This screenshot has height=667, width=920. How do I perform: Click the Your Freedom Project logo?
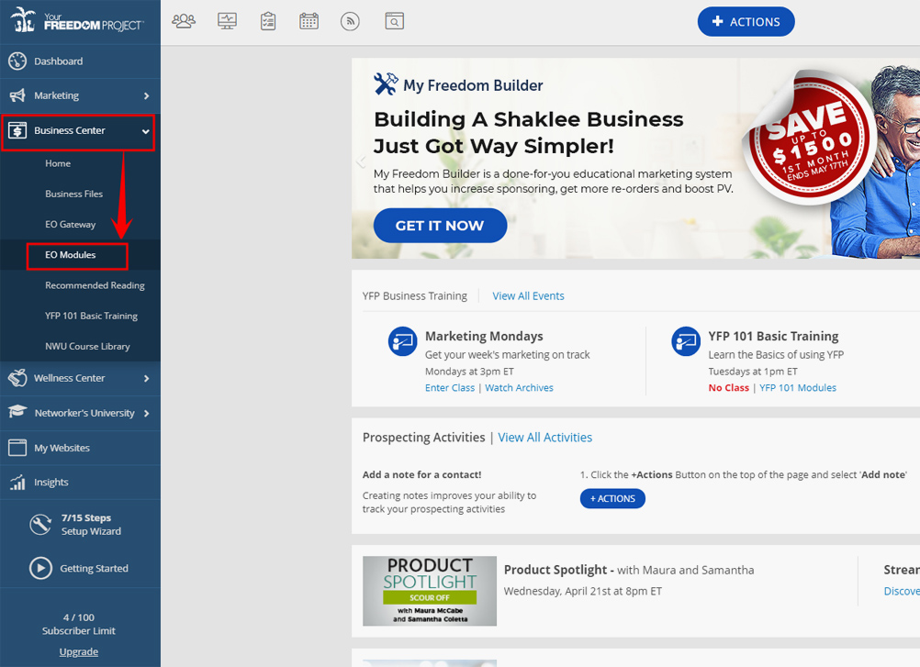pos(76,21)
